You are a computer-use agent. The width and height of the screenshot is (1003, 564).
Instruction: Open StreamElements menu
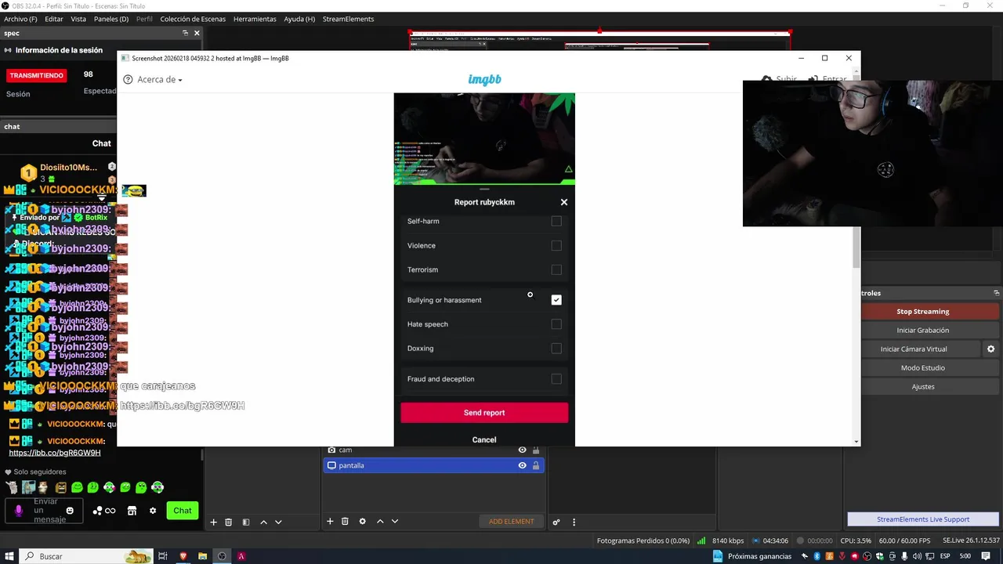348,19
